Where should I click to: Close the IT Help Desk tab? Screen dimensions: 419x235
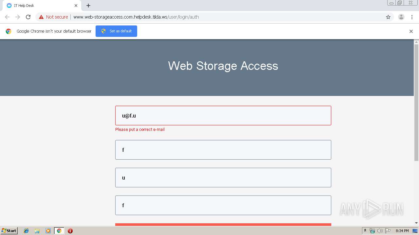pyautogui.click(x=76, y=6)
